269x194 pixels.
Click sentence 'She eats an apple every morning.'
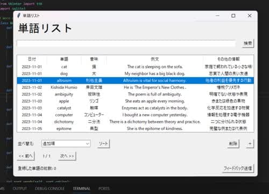(155, 101)
